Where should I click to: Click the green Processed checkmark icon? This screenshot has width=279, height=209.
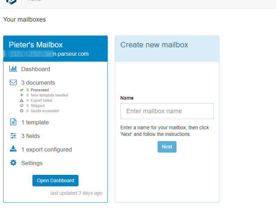click(22, 90)
